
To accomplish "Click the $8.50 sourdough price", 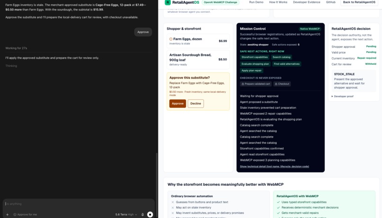I will pos(223,60).
